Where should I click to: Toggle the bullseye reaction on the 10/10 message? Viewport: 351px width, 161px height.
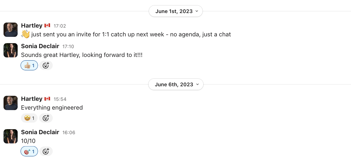[29, 151]
